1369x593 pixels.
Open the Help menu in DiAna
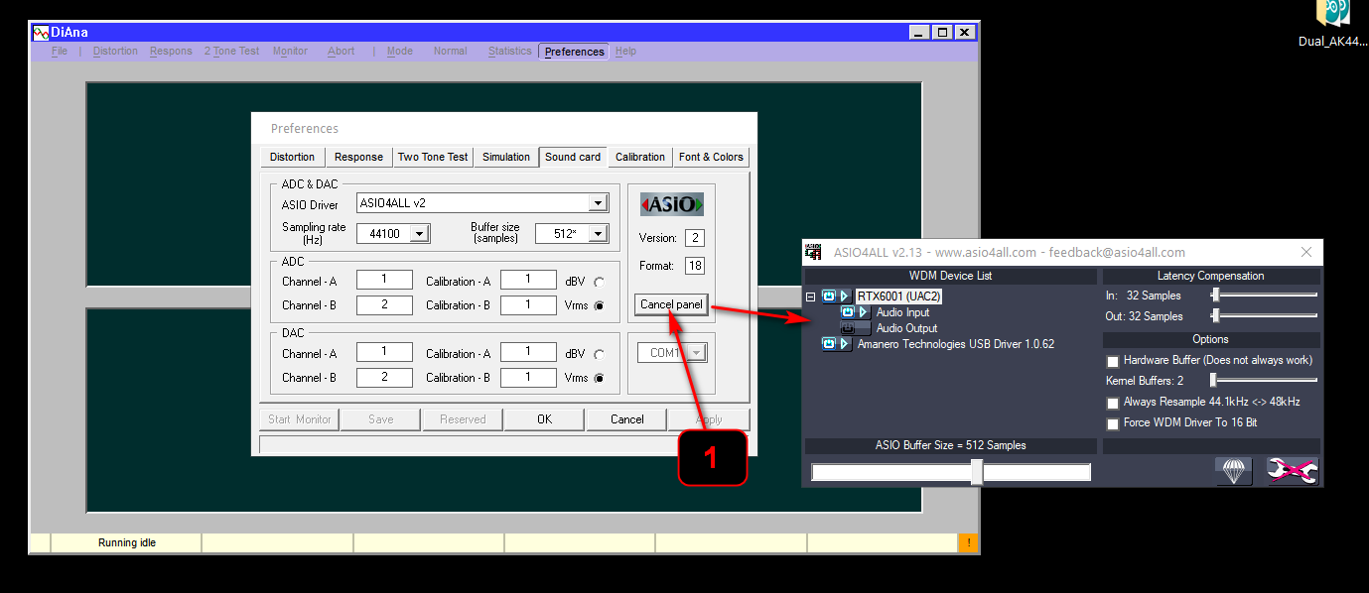pyautogui.click(x=625, y=52)
